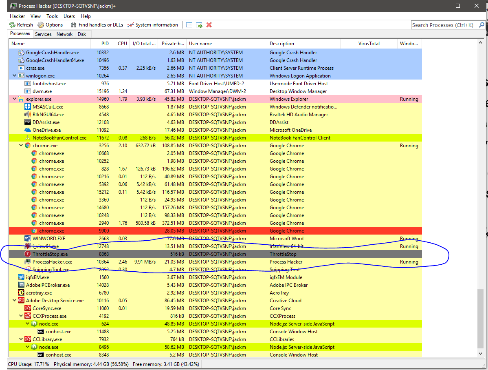The width and height of the screenshot is (488, 370).
Task: Sort by the CPU column header
Action: point(121,44)
